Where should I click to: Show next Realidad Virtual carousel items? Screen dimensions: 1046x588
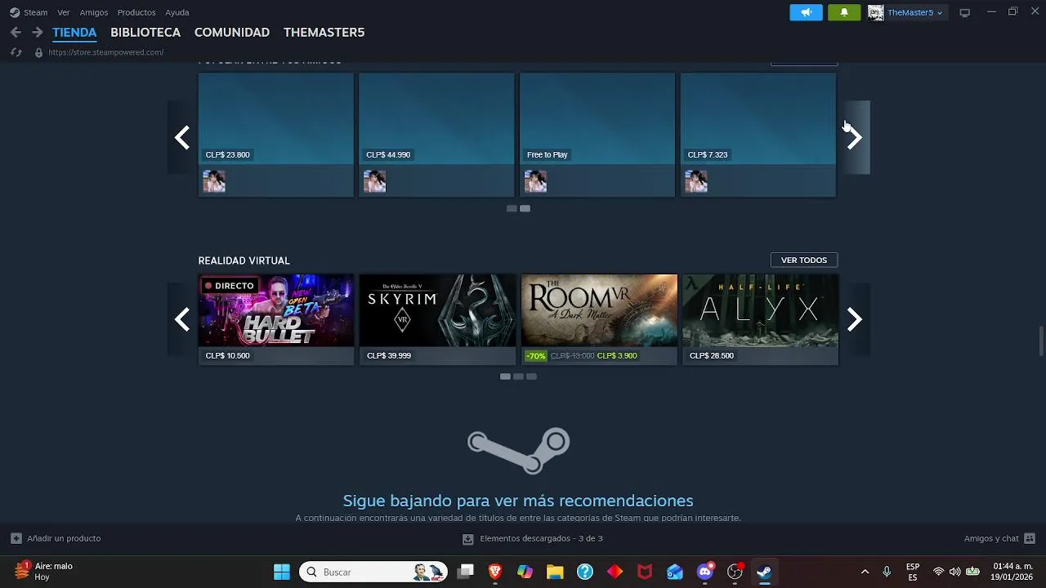855,319
